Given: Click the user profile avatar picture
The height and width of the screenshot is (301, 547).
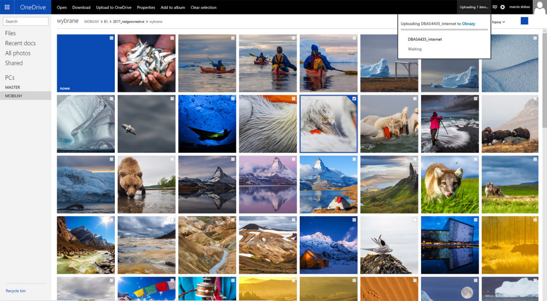Looking at the screenshot, I should [x=540, y=7].
